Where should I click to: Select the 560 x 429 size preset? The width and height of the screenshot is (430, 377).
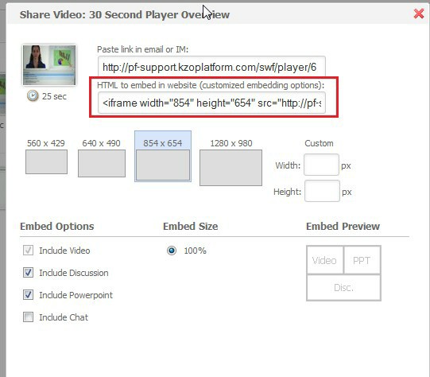tap(46, 161)
